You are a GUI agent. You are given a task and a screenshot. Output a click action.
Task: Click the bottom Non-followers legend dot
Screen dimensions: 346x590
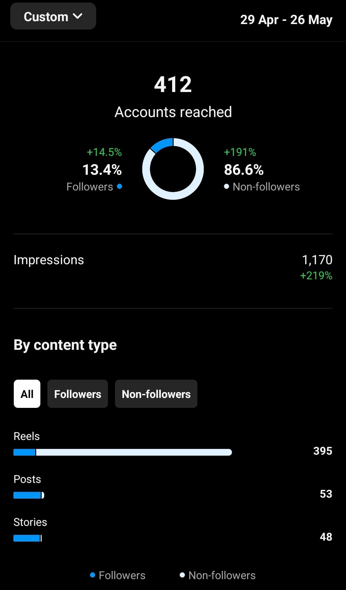[183, 575]
